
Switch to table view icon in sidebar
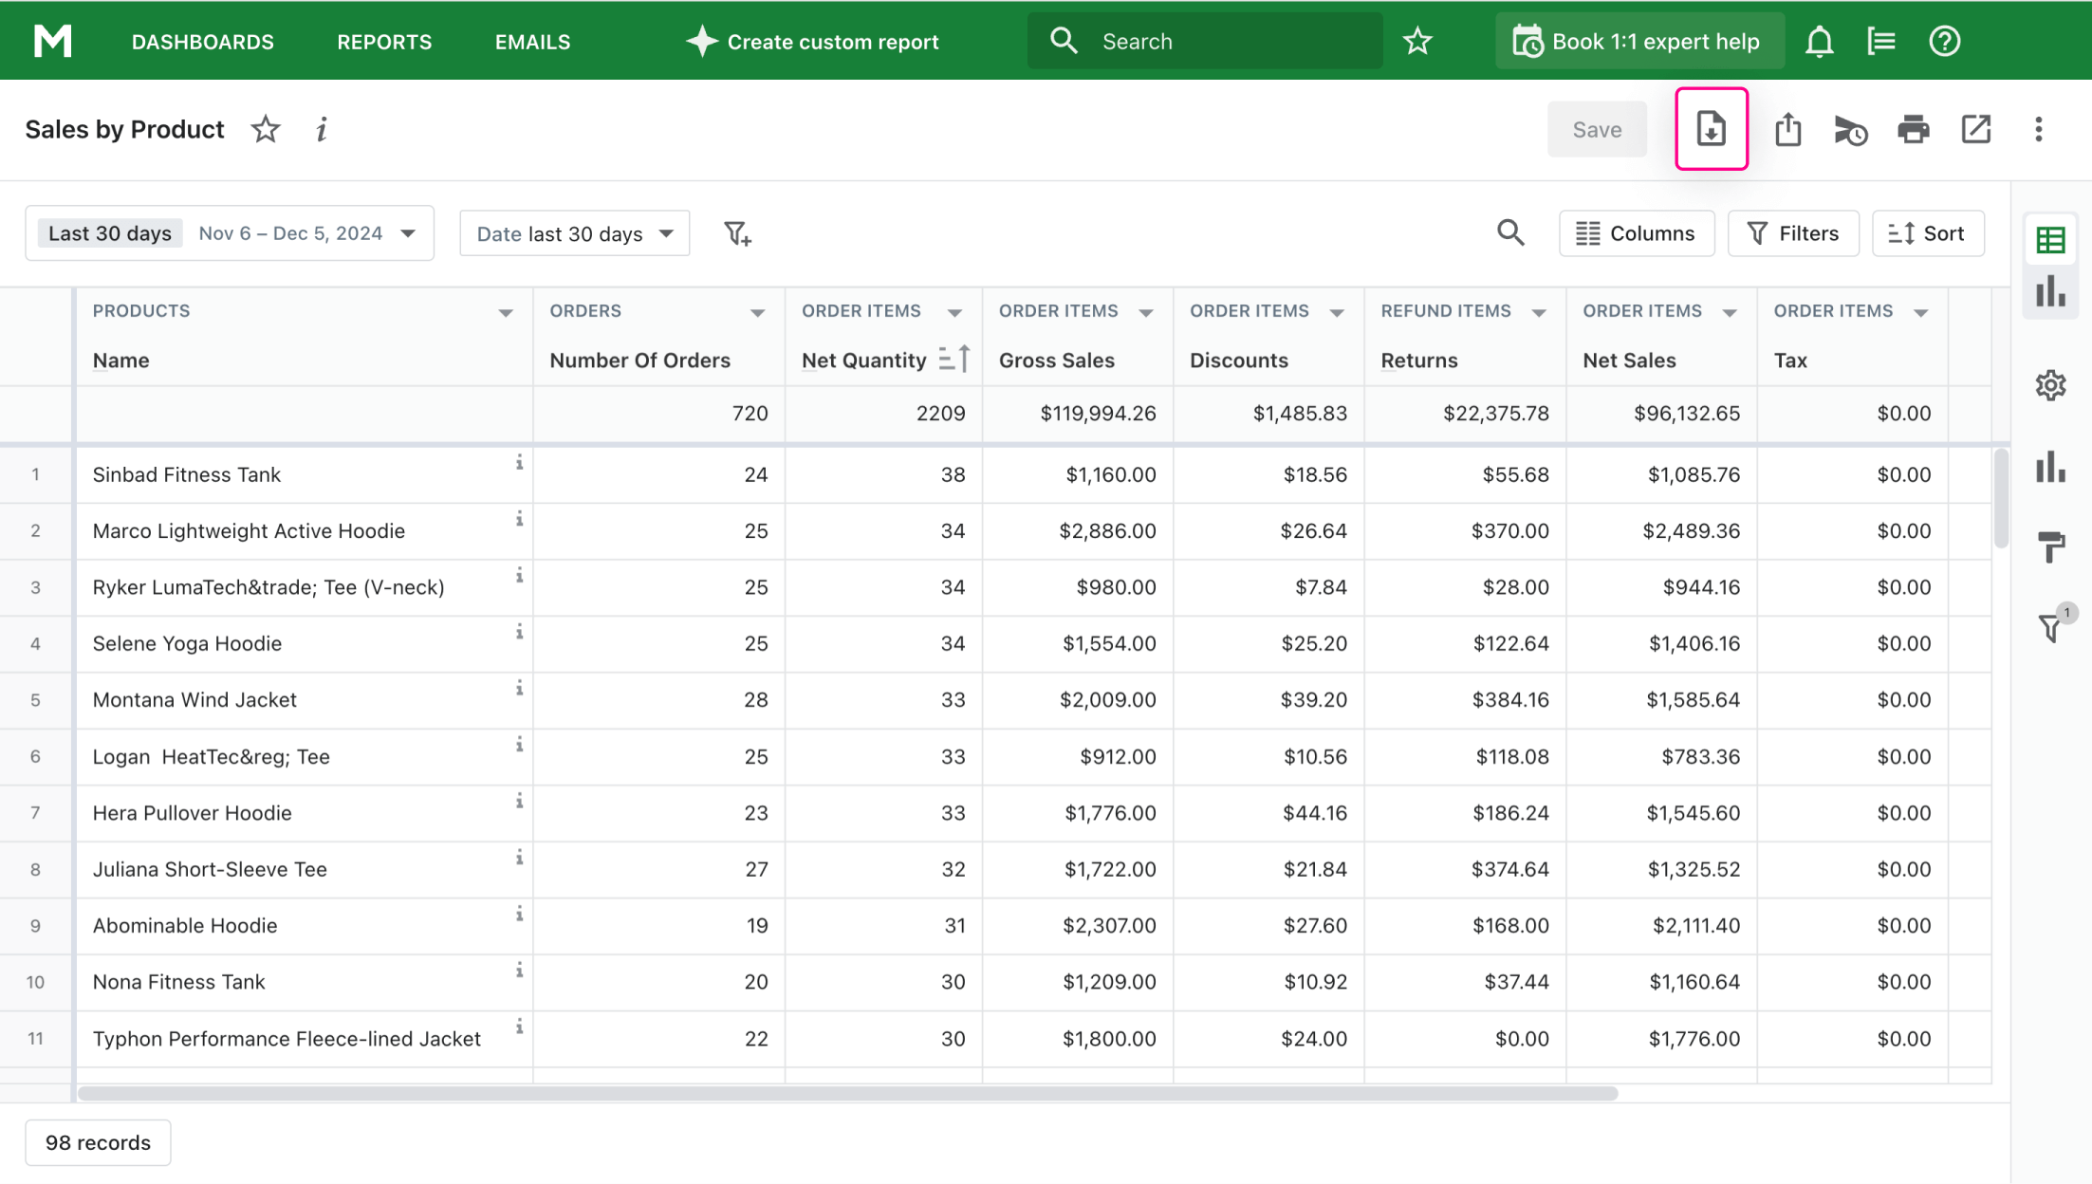click(x=2050, y=240)
